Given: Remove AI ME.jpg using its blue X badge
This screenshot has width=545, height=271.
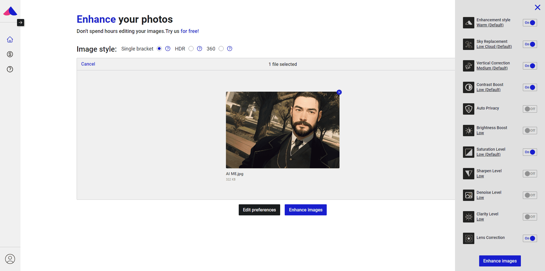Looking at the screenshot, I should 339,92.
